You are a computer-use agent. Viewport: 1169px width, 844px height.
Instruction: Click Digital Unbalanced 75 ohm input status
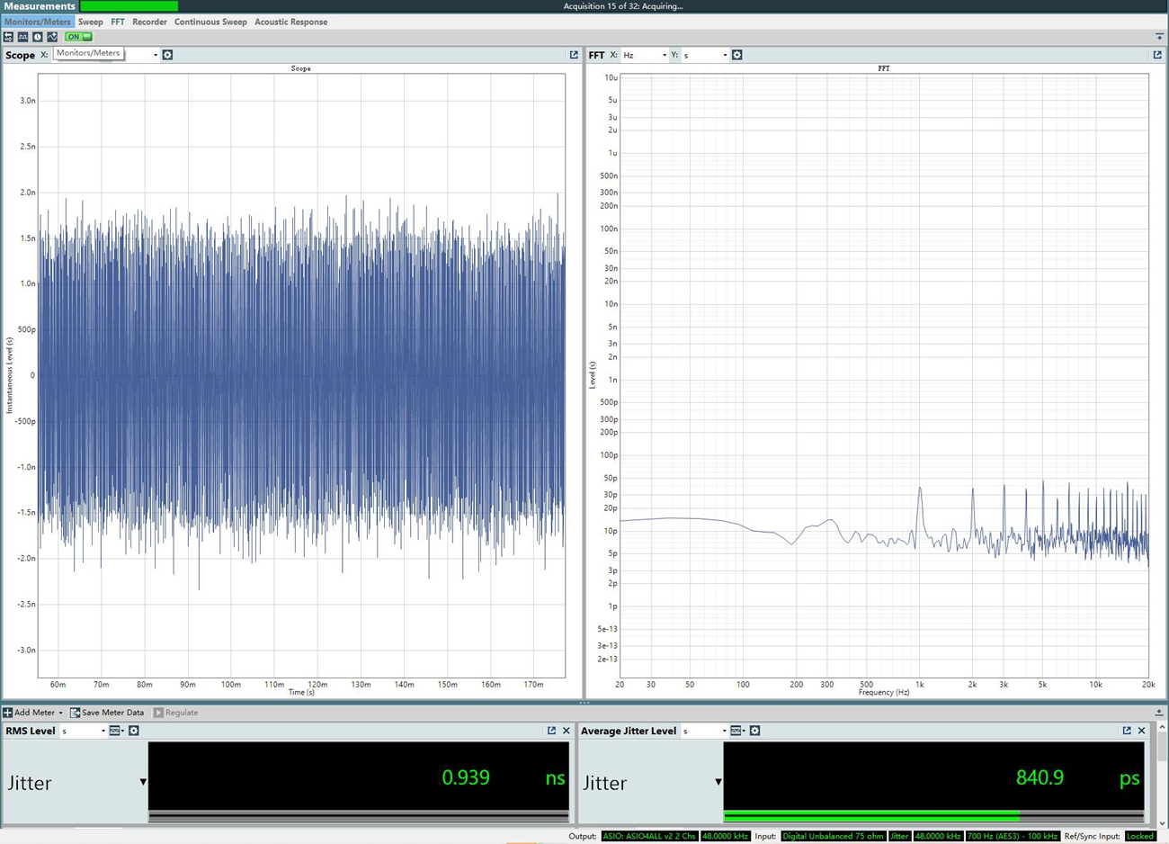pos(832,836)
